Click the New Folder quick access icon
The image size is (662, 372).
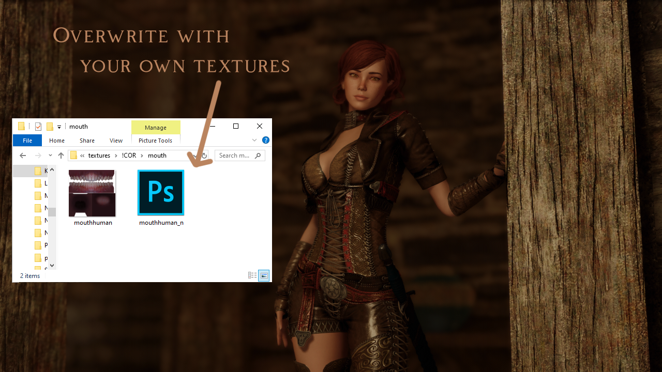coord(50,127)
